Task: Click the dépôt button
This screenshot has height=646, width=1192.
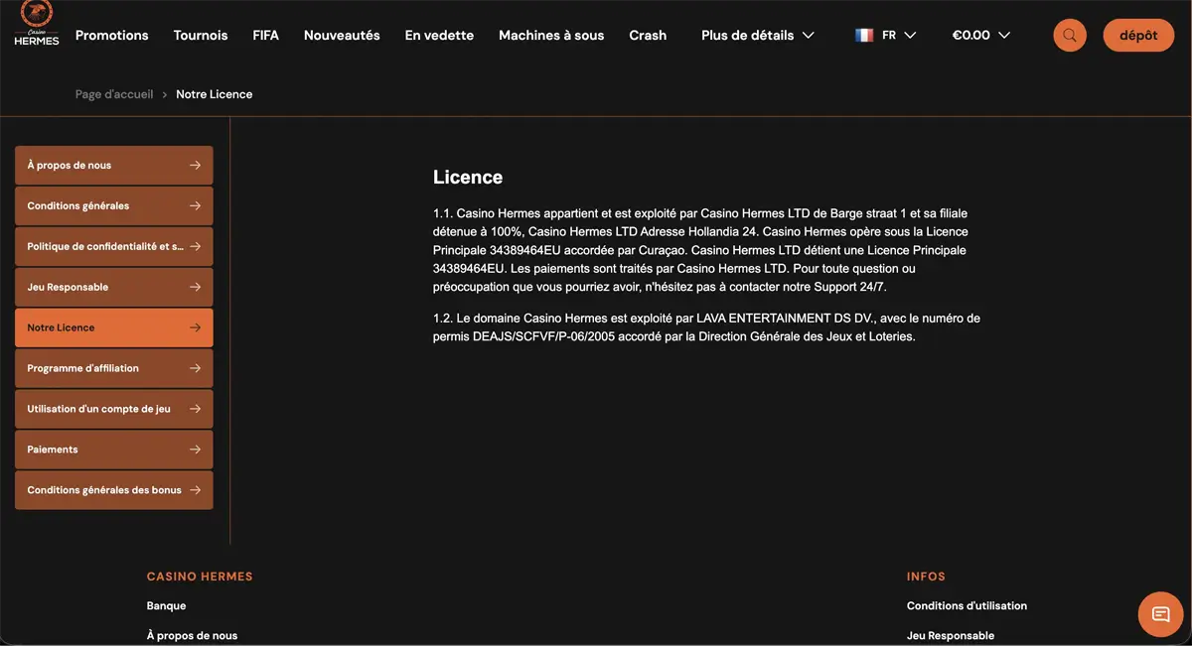Action: [1138, 35]
